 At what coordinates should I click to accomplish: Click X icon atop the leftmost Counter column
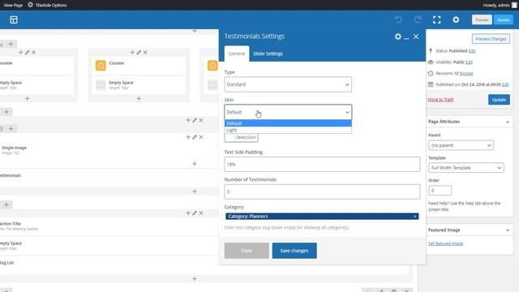tap(33, 52)
